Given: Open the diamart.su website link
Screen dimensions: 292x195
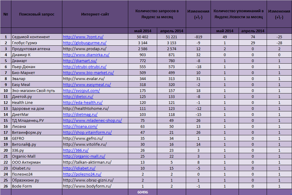Looking at the screenshot, I should click(x=80, y=61).
